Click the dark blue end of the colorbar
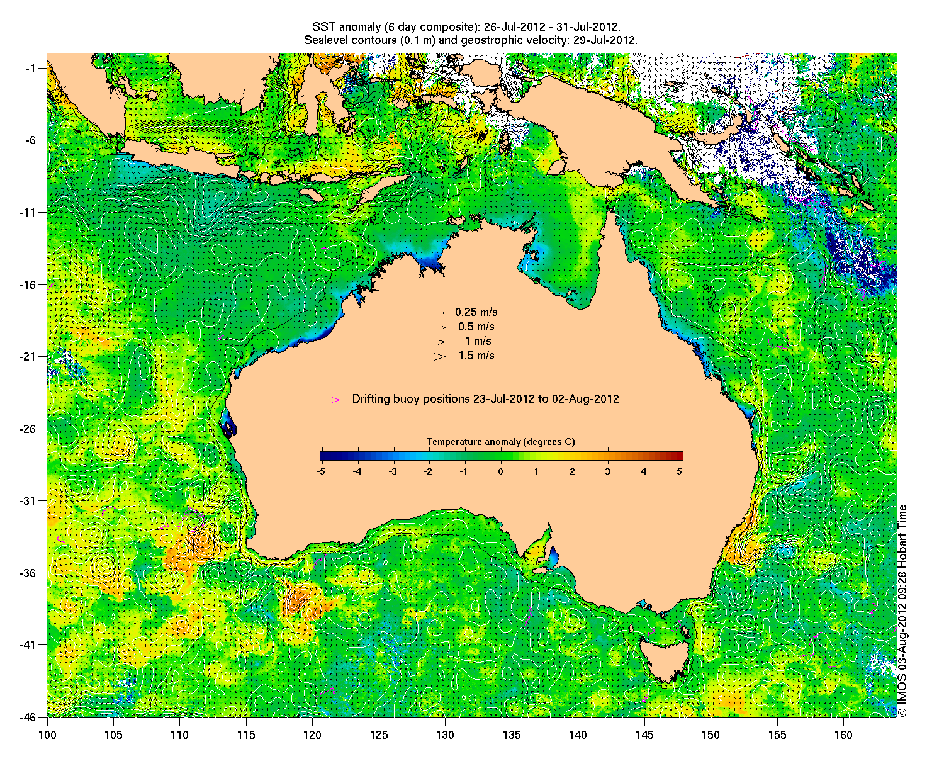The height and width of the screenshot is (771, 944). (x=323, y=456)
